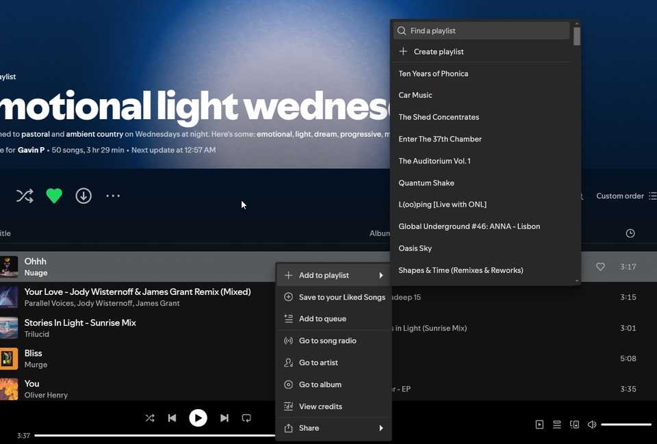Viewport: 657px width, 444px height.
Task: Toggle shuffle playback mode
Action: click(x=150, y=417)
